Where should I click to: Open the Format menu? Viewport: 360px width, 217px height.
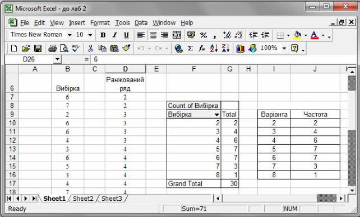100,23
